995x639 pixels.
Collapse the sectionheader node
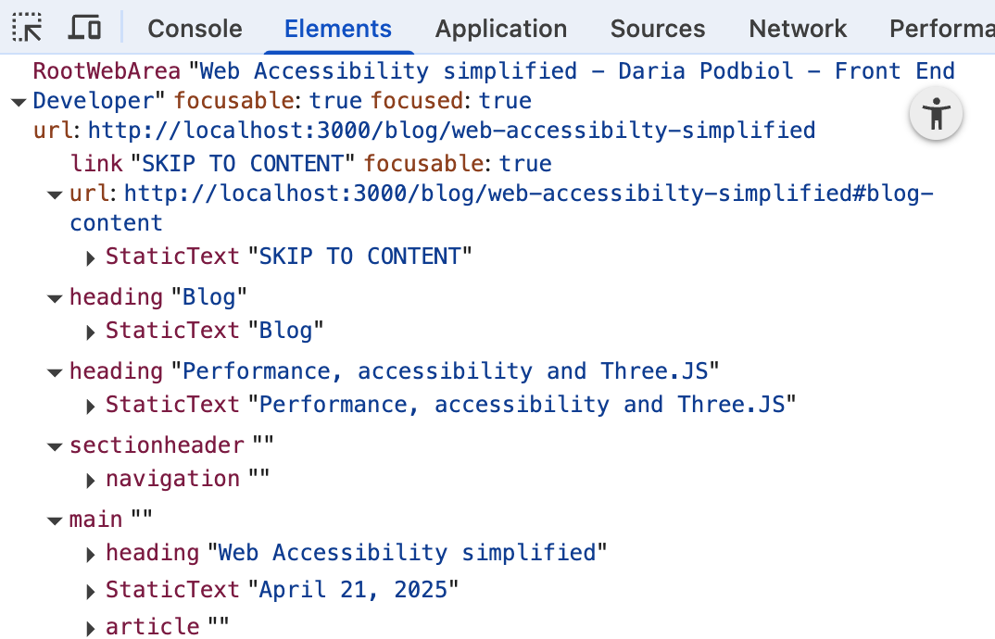tap(54, 445)
